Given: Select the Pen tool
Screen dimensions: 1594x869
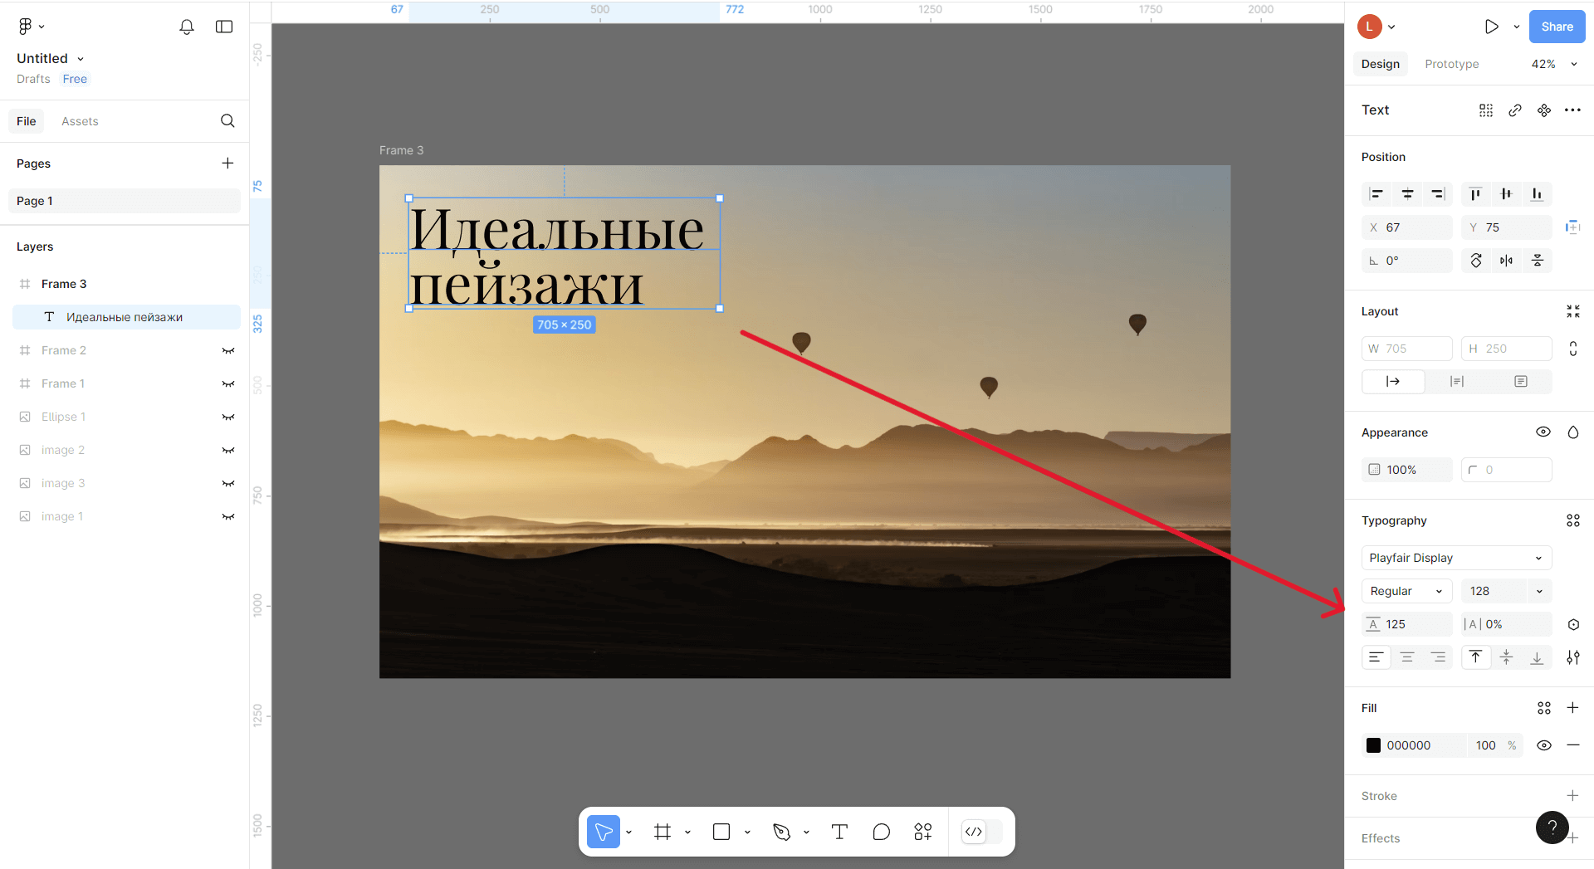Looking at the screenshot, I should click(x=781, y=832).
